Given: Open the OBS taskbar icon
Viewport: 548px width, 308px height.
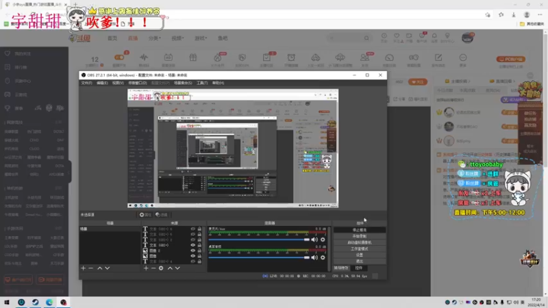Looking at the screenshot, I should pos(63,302).
